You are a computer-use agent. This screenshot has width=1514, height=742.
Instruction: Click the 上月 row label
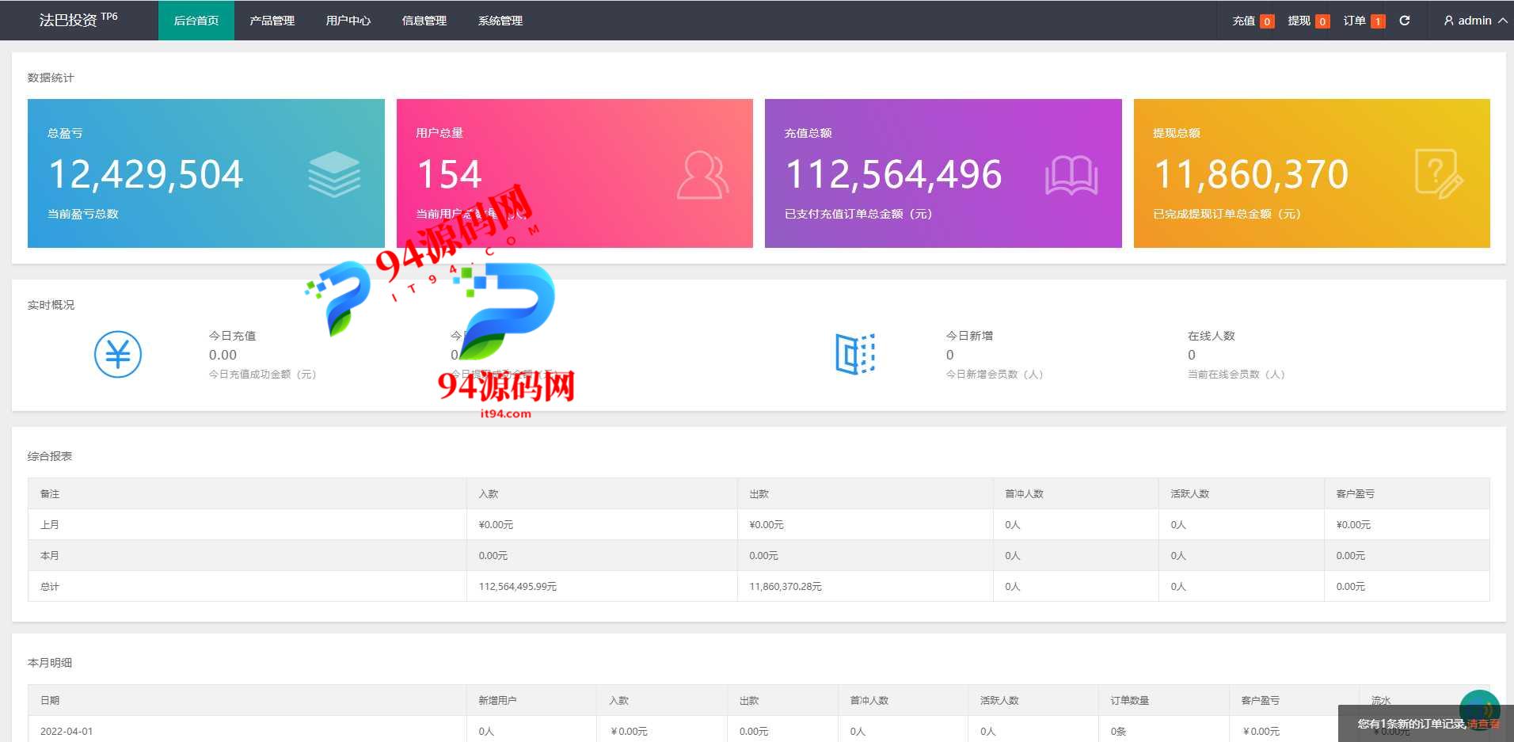[x=50, y=525]
